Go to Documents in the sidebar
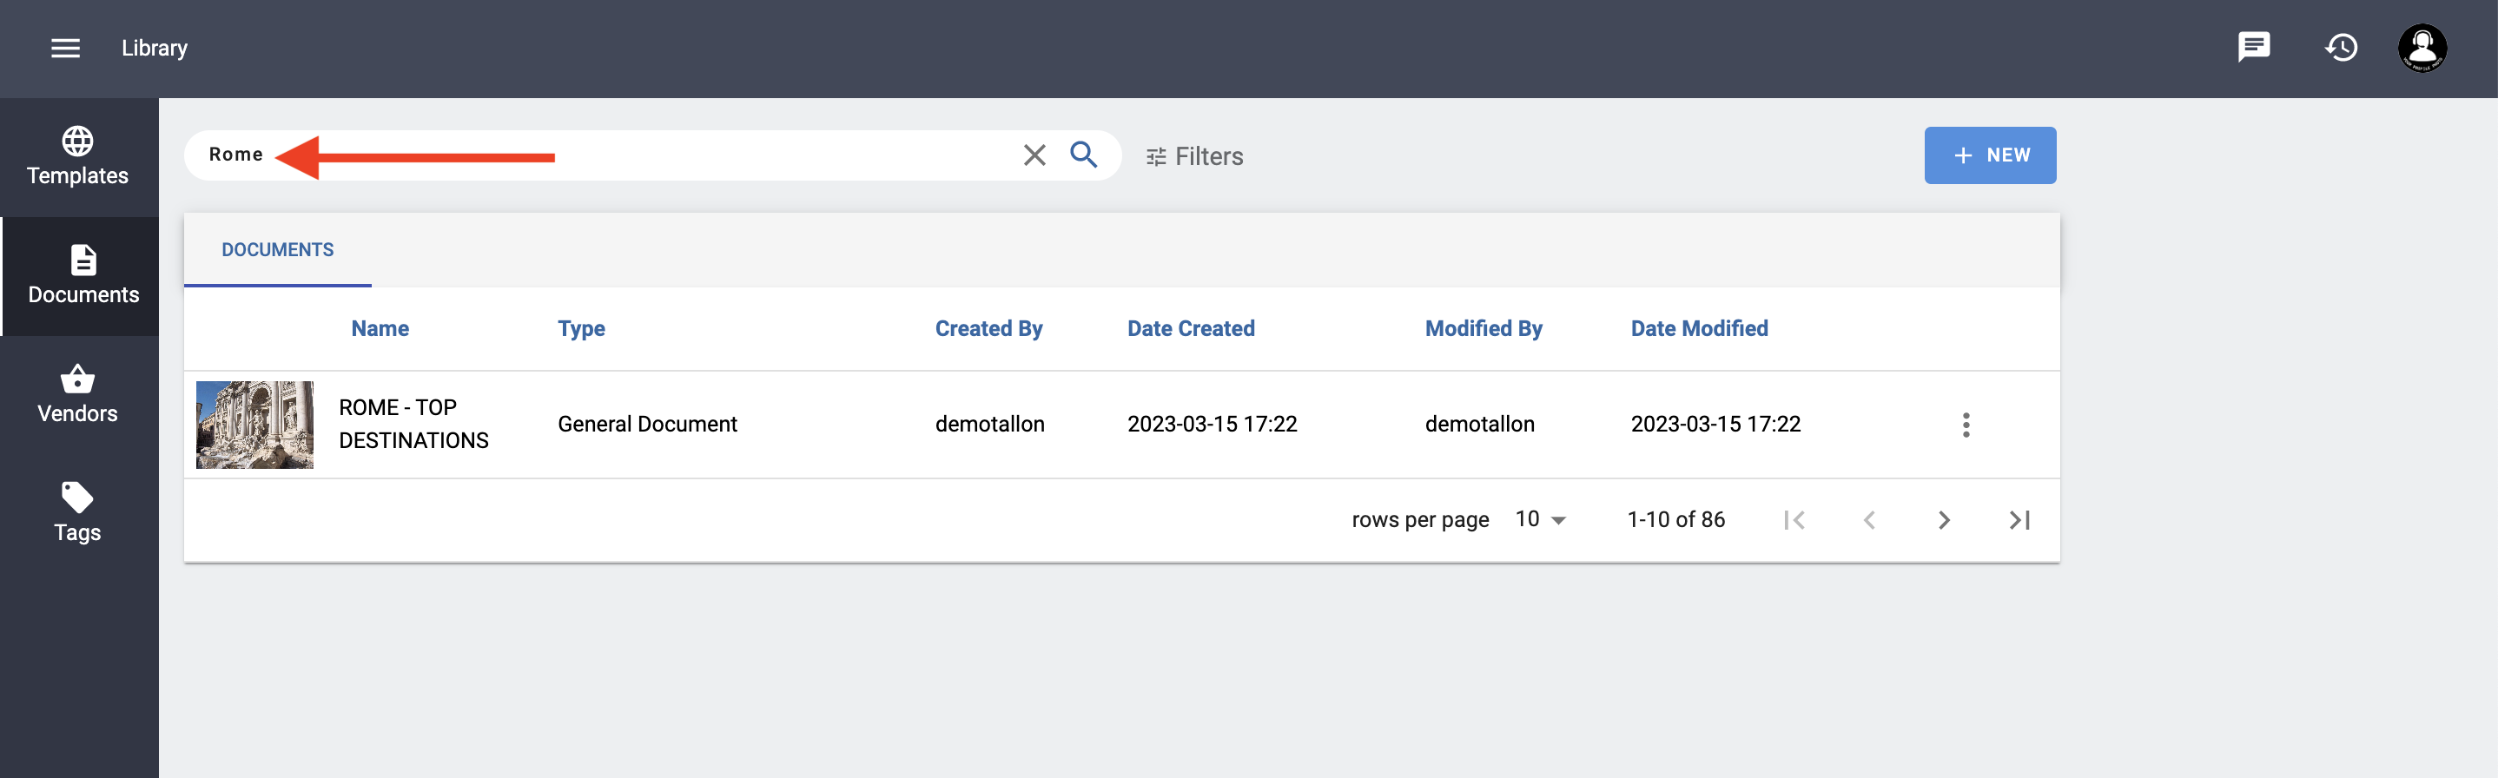 [x=82, y=276]
